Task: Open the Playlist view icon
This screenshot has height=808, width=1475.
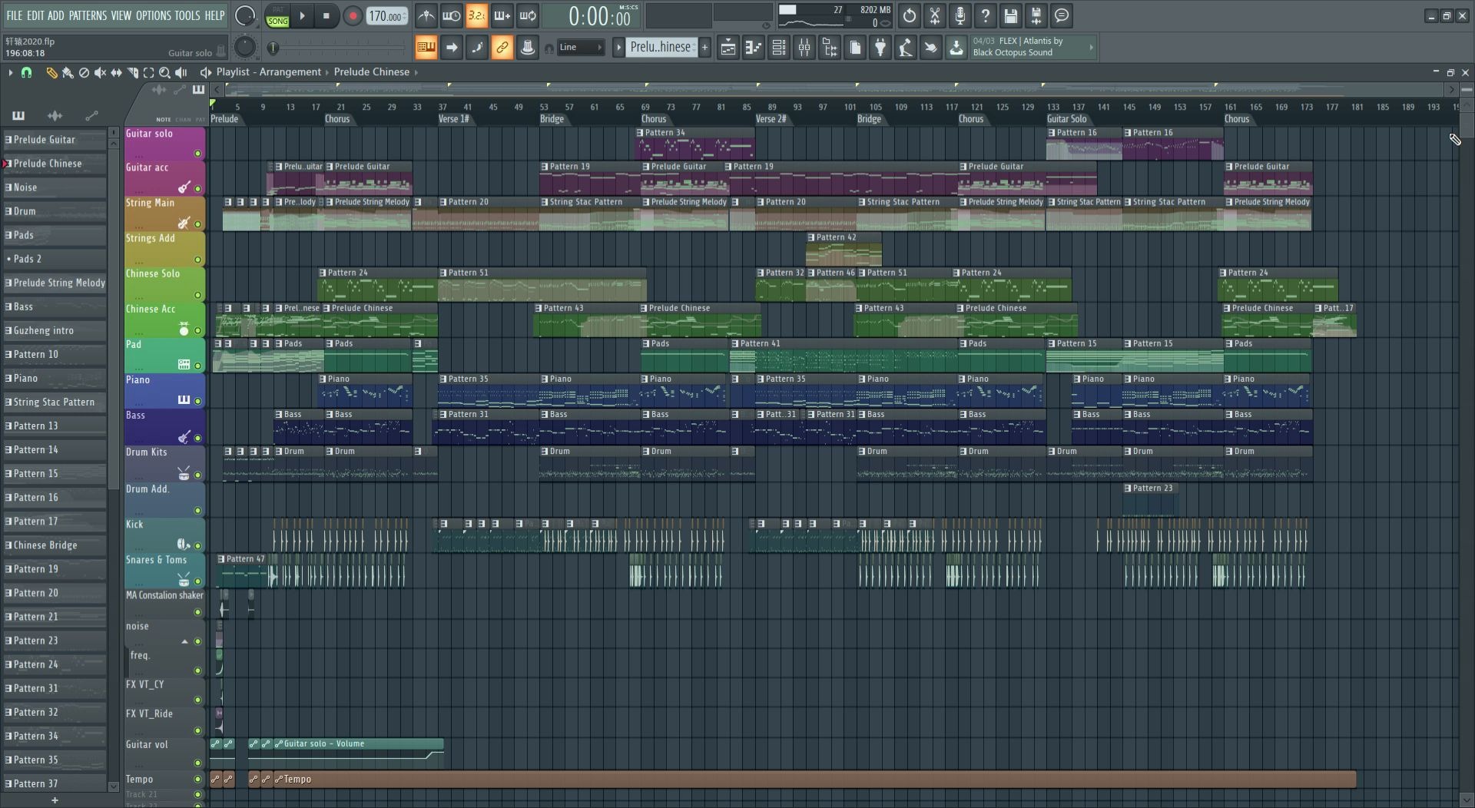Action: [x=728, y=48]
